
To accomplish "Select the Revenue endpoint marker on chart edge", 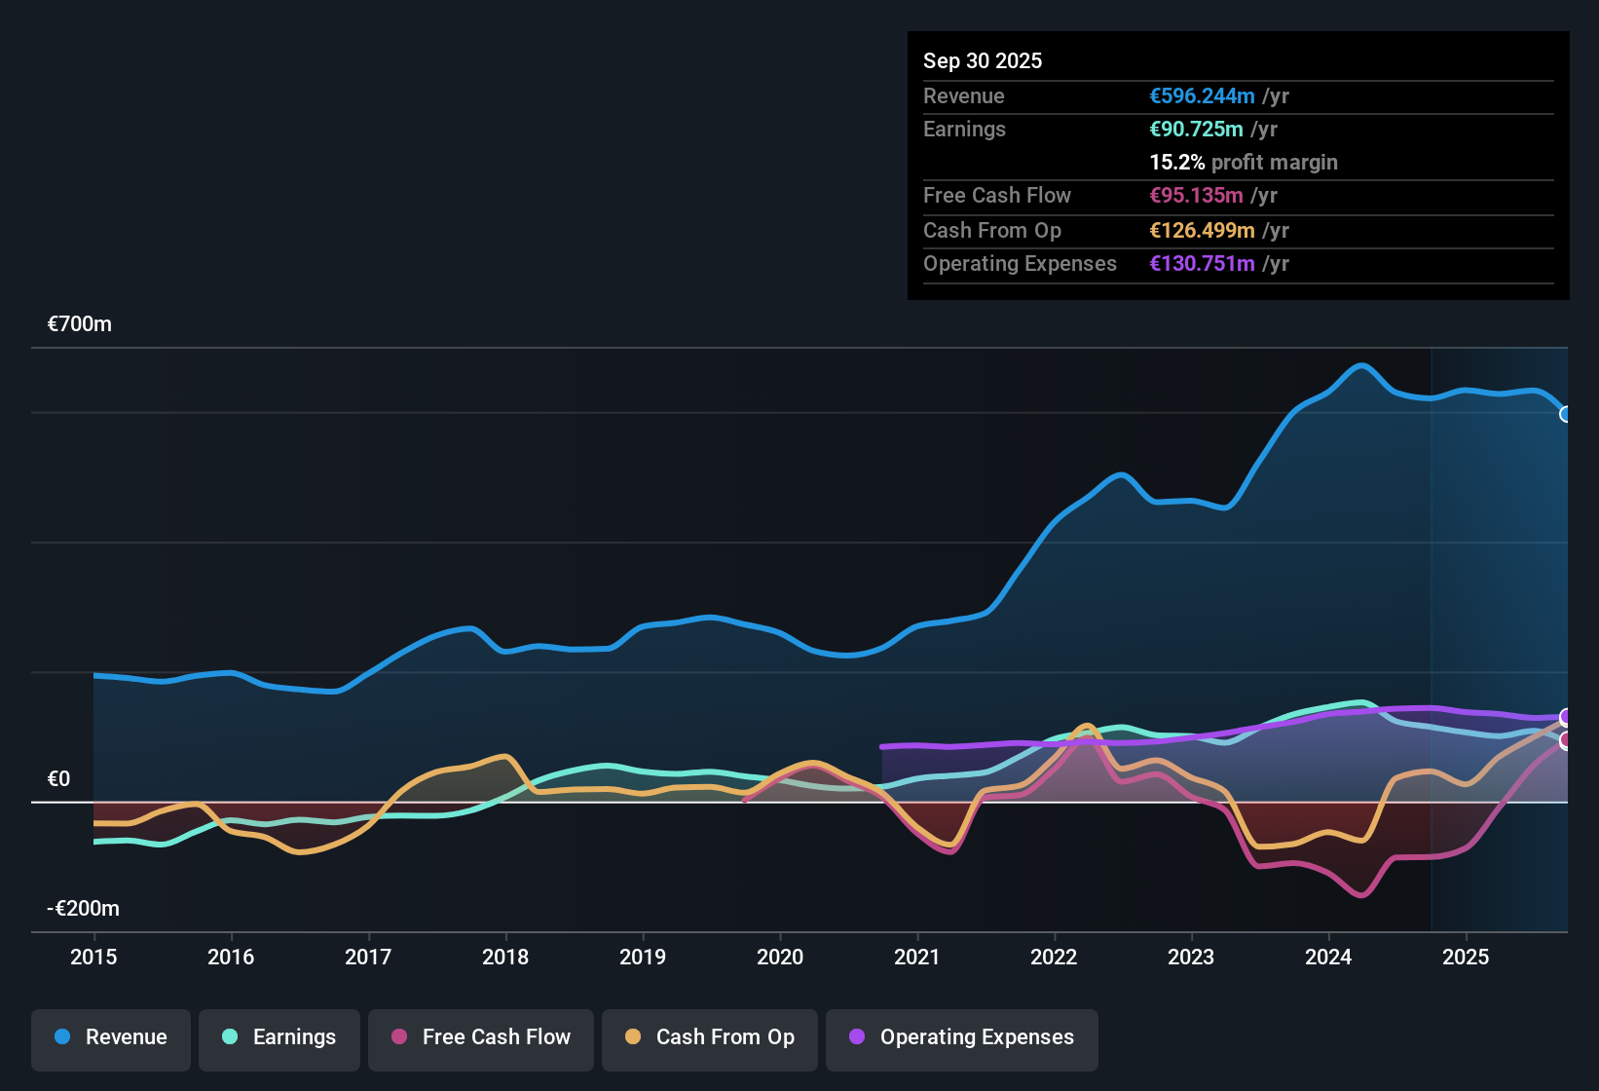I will click(1567, 415).
